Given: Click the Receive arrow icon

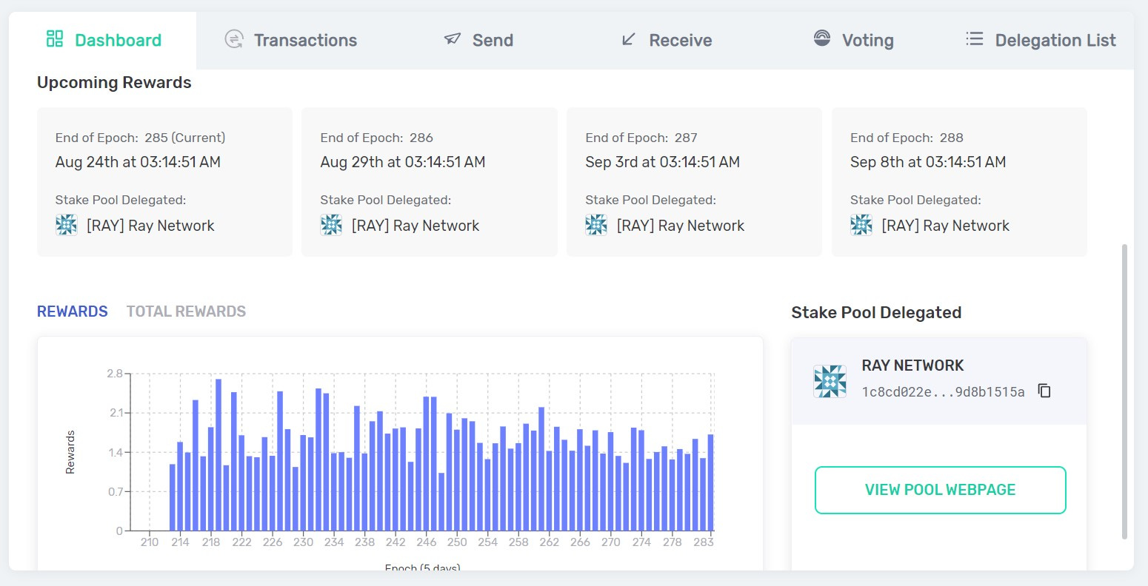Looking at the screenshot, I should 629,39.
